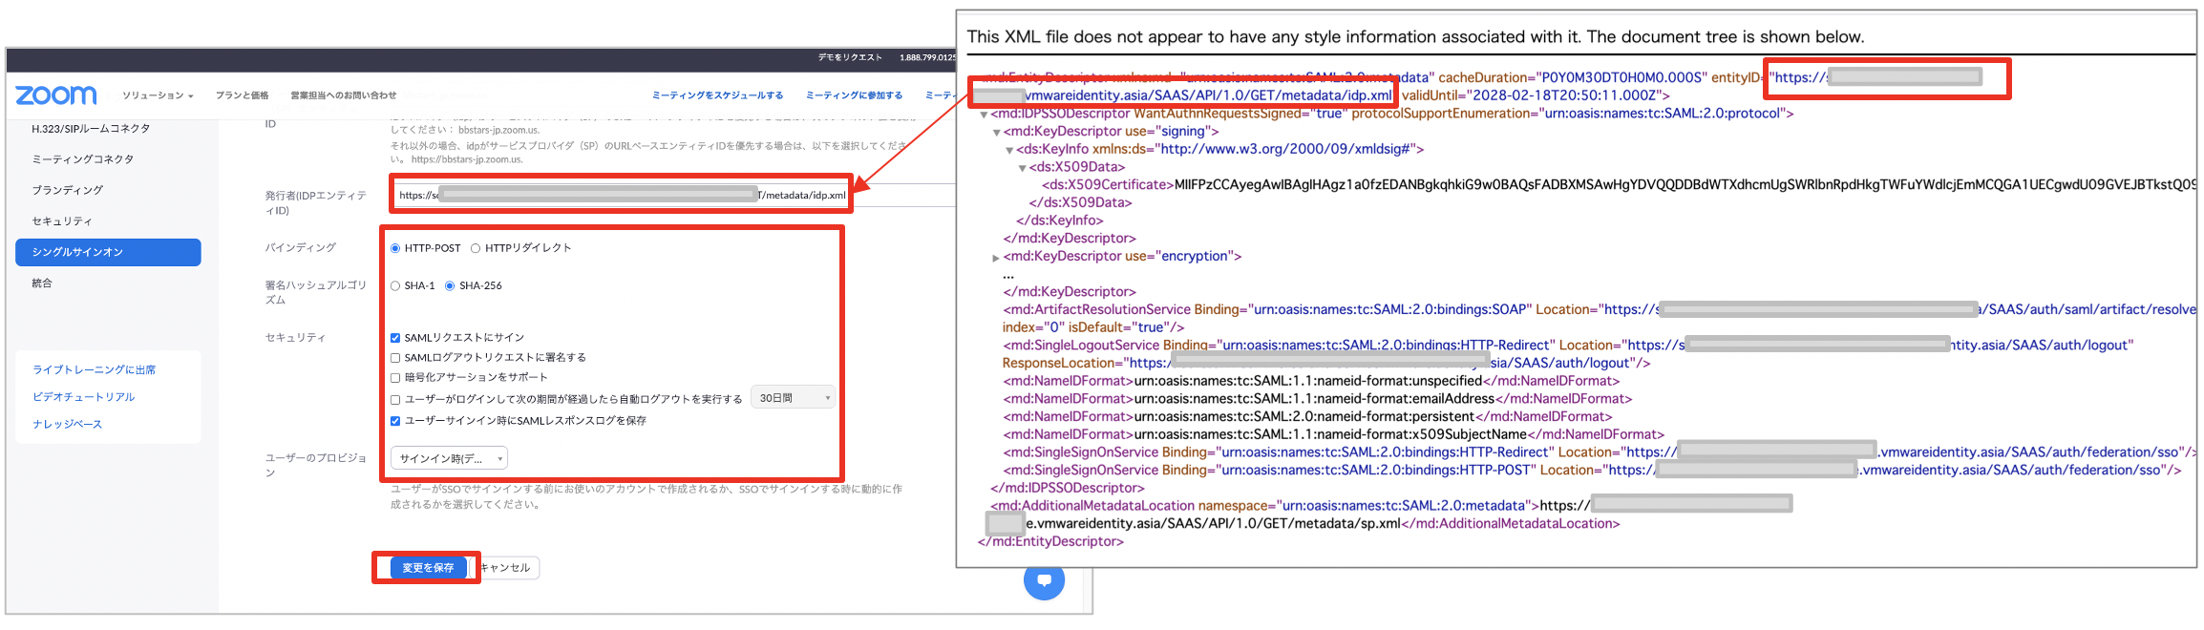Collapse the ds:KeyInfo XML node

click(1009, 151)
